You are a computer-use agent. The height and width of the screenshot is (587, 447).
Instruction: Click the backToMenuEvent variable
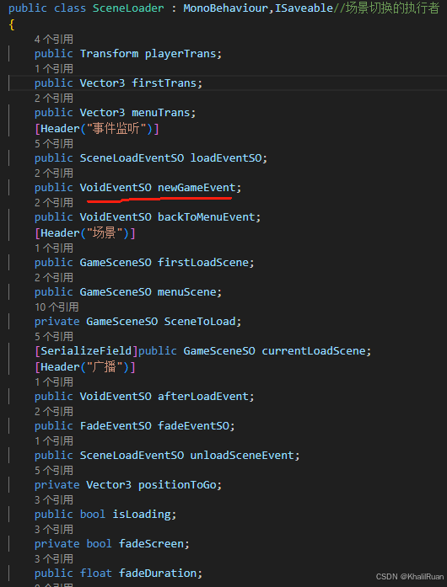click(x=207, y=217)
